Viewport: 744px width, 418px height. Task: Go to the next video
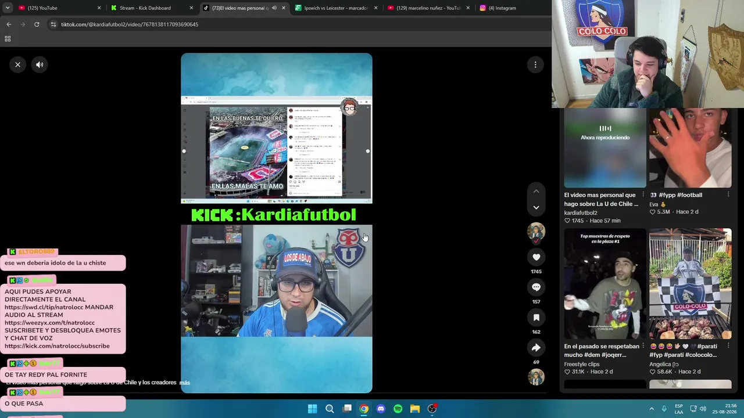pyautogui.click(x=536, y=207)
